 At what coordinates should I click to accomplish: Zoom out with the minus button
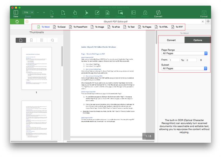38,13
